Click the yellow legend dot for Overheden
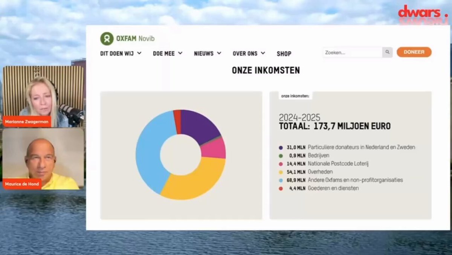 point(281,172)
